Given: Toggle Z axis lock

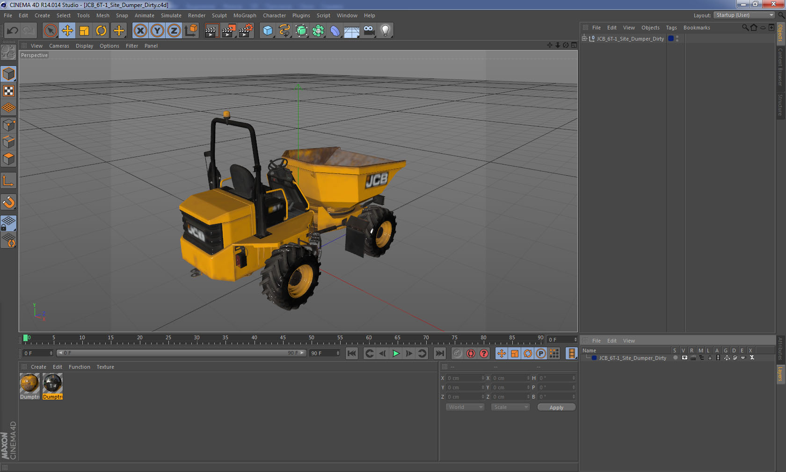Looking at the screenshot, I should [x=174, y=31].
